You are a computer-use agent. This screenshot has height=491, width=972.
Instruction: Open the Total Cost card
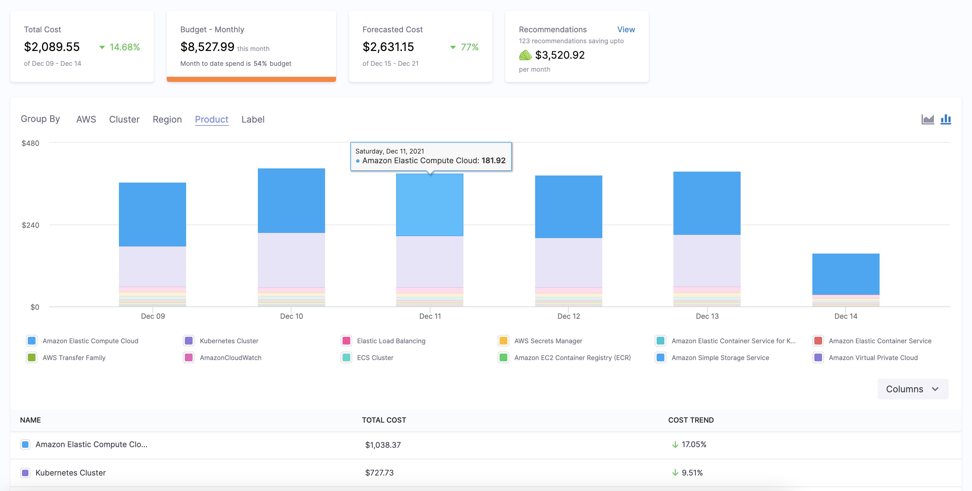pos(82,46)
